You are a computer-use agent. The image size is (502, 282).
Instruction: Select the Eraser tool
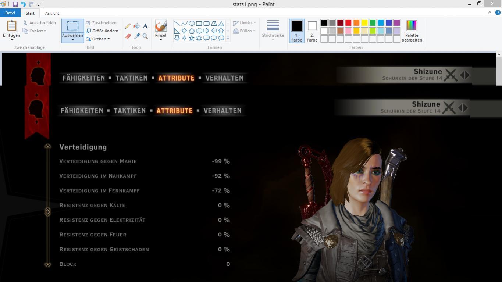click(x=128, y=36)
